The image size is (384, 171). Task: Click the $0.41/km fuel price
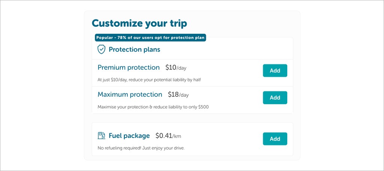[168, 136]
